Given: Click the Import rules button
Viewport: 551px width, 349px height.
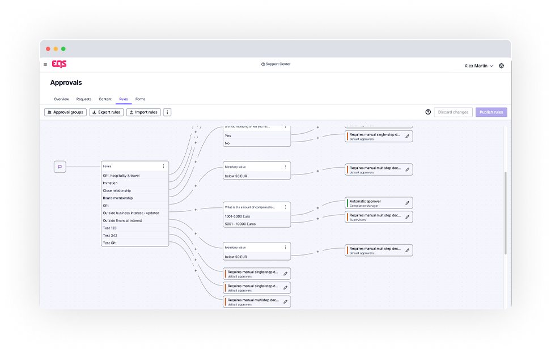Looking at the screenshot, I should click(x=143, y=112).
